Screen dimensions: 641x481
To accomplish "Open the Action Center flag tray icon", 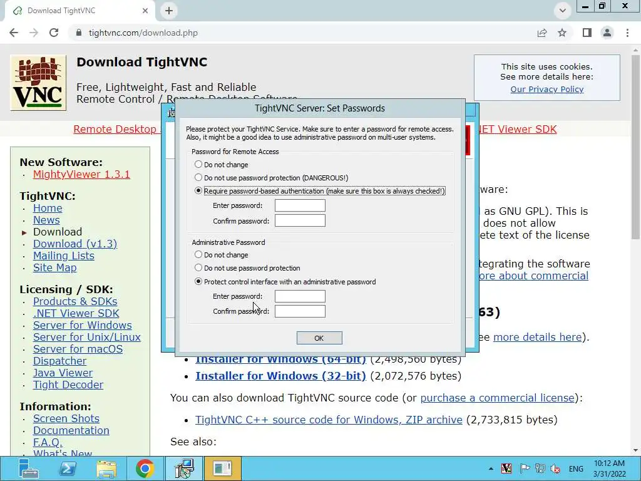I will 525,468.
